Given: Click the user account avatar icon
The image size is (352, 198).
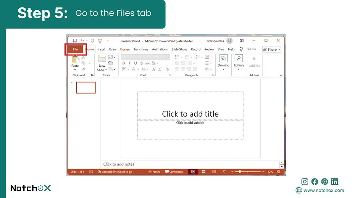Looking at the screenshot, I should click(x=229, y=41).
